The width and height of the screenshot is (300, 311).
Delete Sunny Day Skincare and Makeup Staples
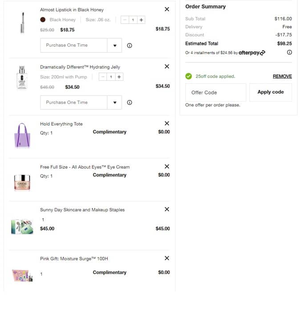coord(167,209)
